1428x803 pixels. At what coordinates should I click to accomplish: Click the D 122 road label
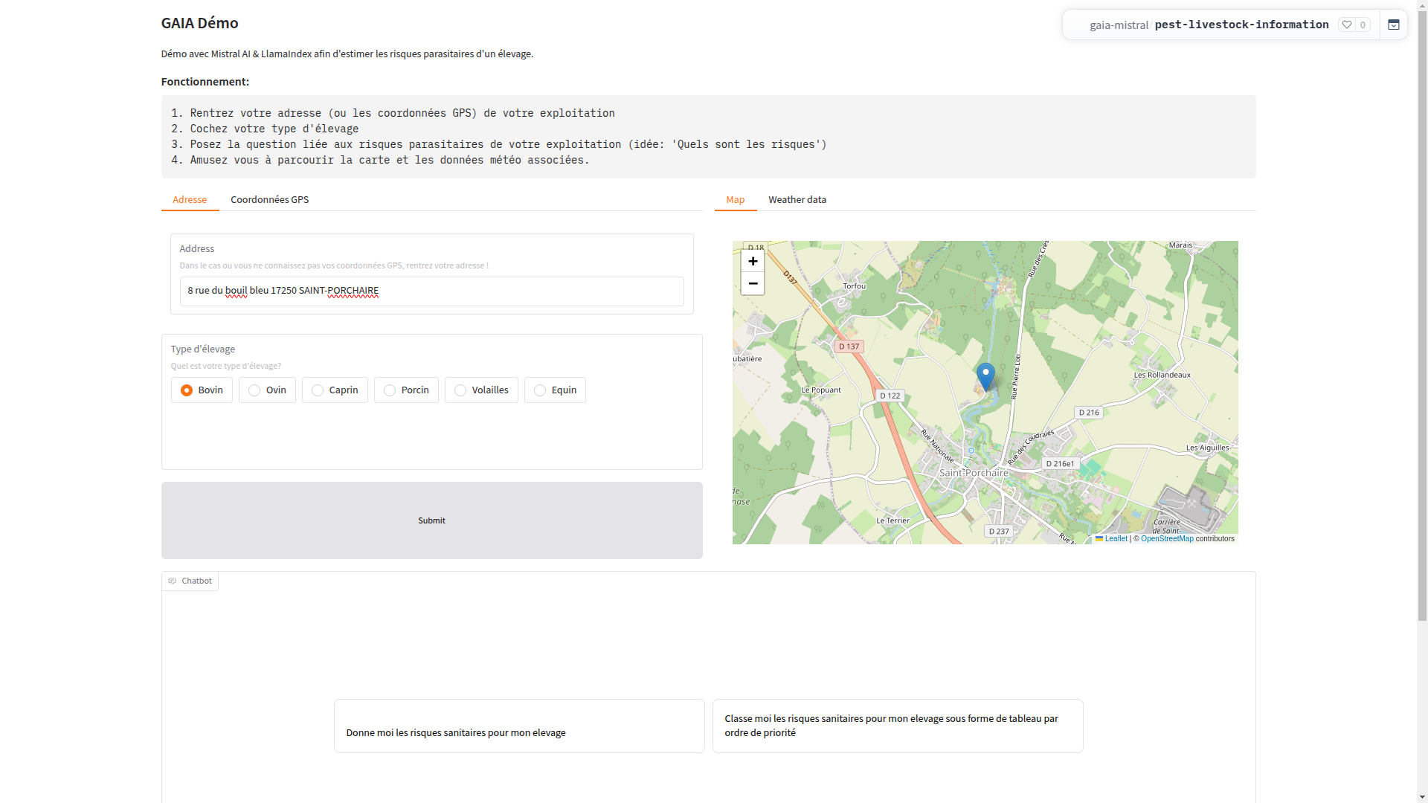point(890,396)
